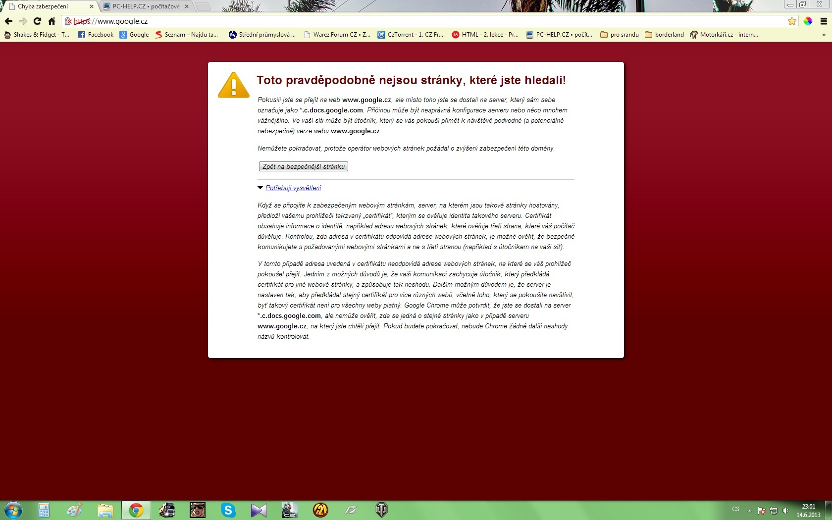Open the Windows Start menu
The height and width of the screenshot is (520, 832).
[x=13, y=510]
